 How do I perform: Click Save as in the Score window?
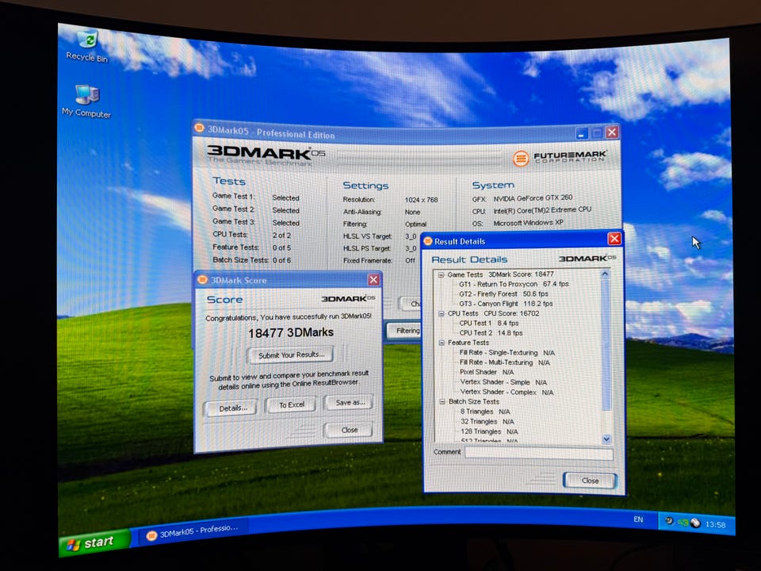(x=350, y=403)
